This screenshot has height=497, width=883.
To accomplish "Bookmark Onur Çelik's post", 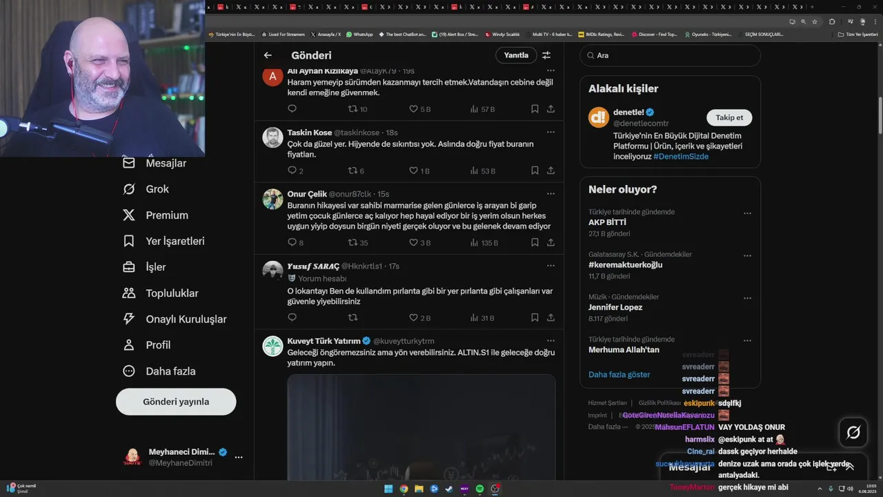I will pyautogui.click(x=535, y=242).
